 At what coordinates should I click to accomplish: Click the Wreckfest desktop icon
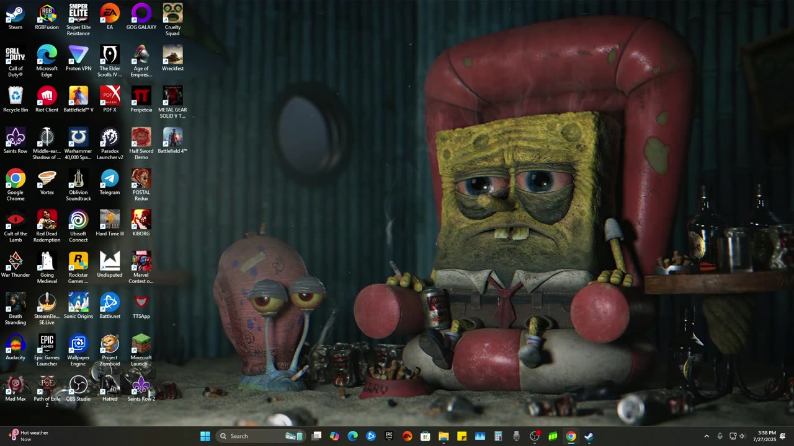(x=173, y=58)
